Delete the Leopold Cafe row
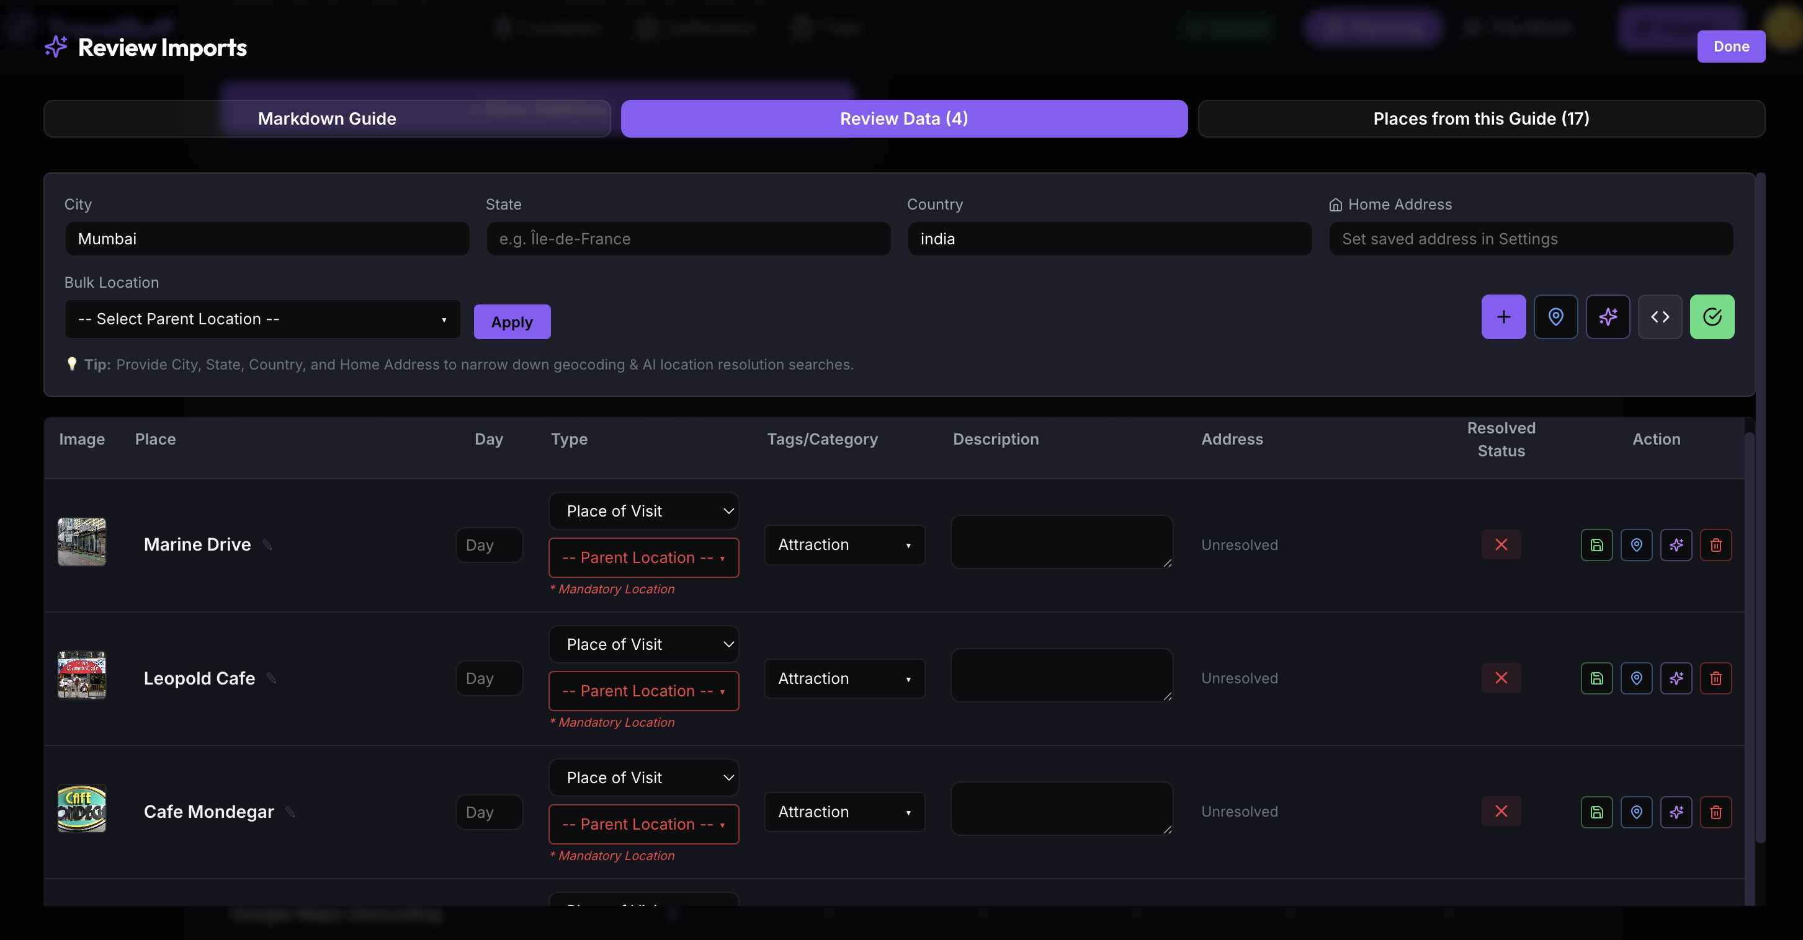This screenshot has height=940, width=1803. [1716, 678]
